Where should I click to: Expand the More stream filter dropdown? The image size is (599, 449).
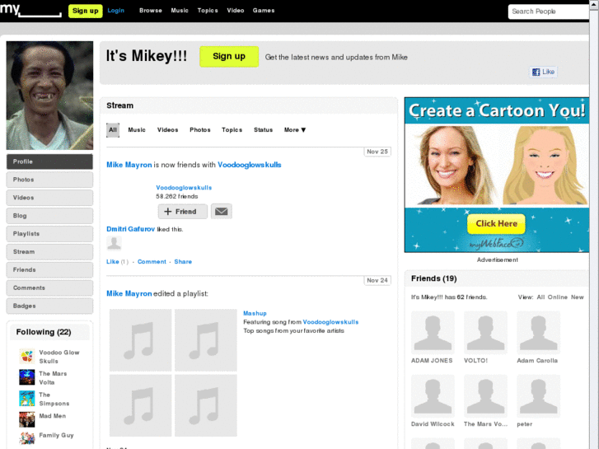point(295,130)
